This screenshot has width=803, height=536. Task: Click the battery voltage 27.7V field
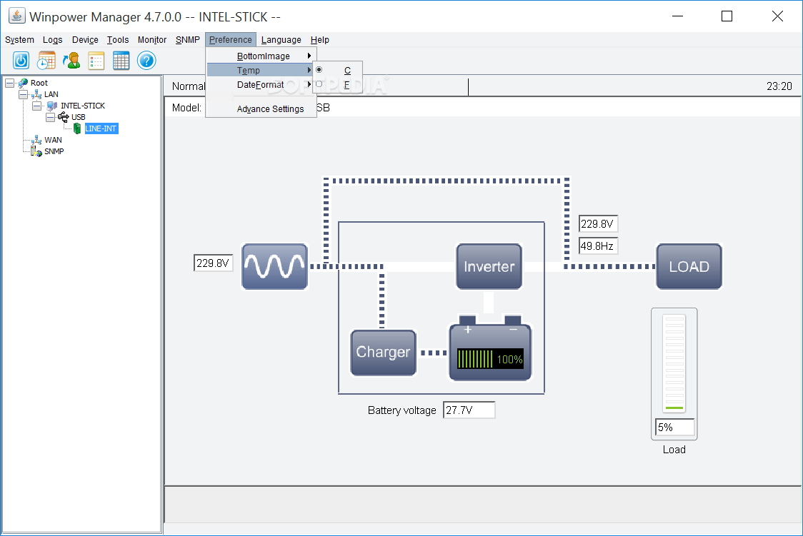(x=469, y=410)
